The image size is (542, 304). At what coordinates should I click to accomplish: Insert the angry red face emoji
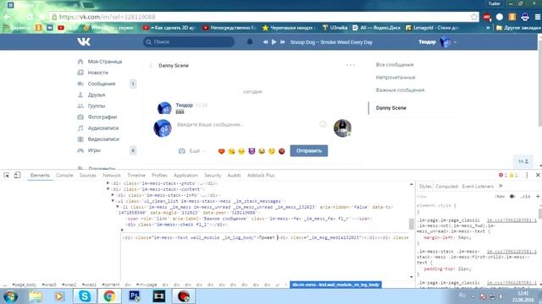[x=282, y=151]
